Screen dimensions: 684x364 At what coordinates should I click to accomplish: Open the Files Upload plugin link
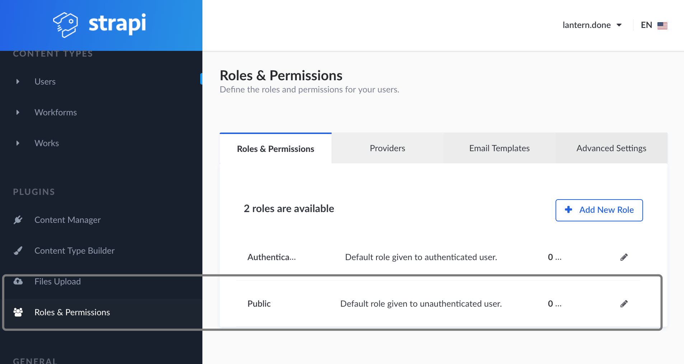(57, 281)
